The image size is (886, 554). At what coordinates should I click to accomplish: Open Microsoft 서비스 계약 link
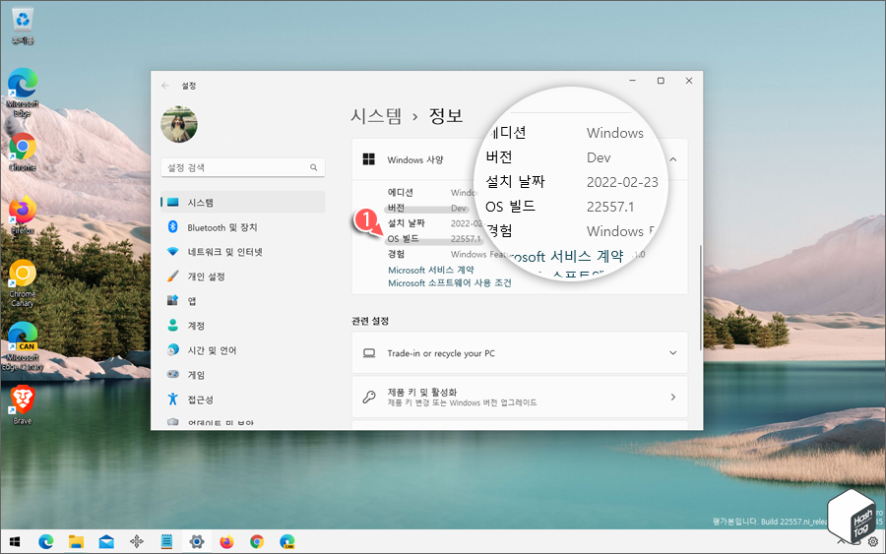pos(430,270)
